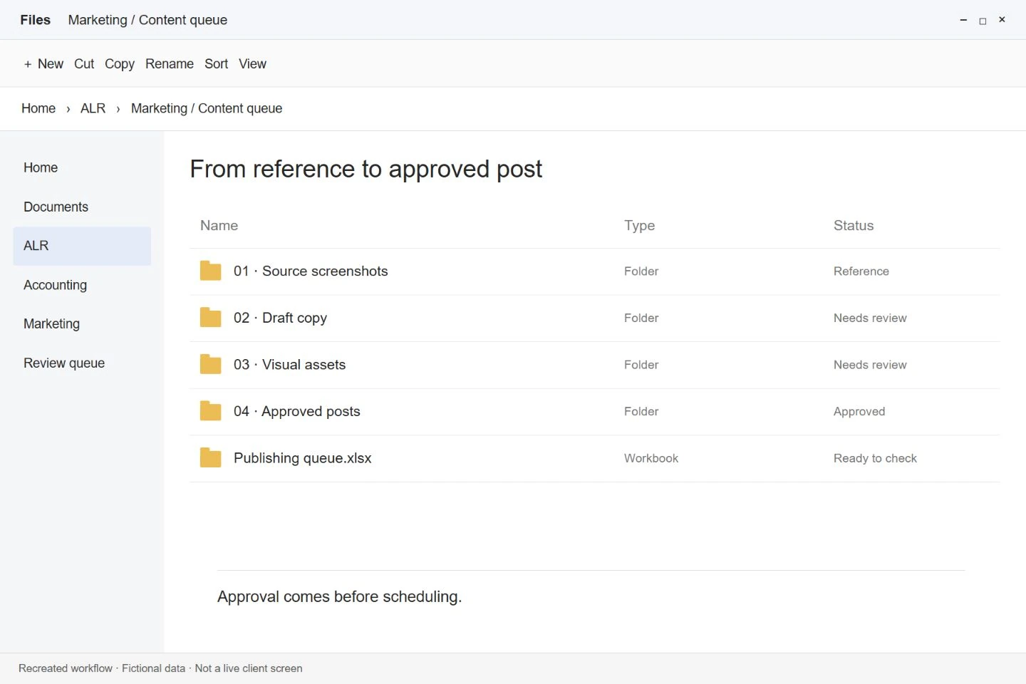The height and width of the screenshot is (684, 1026).
Task: Click the Files title in the title bar
Action: (x=35, y=20)
